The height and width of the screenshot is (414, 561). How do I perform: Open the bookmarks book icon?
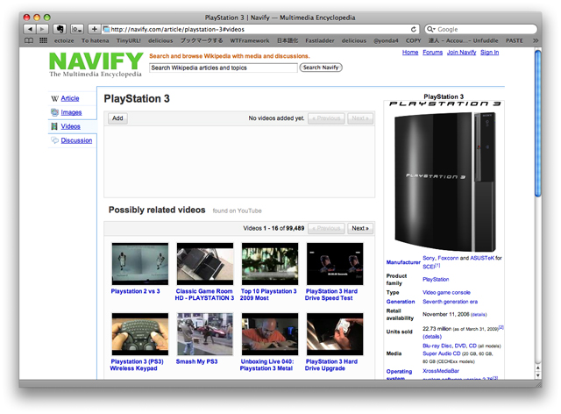(x=29, y=40)
